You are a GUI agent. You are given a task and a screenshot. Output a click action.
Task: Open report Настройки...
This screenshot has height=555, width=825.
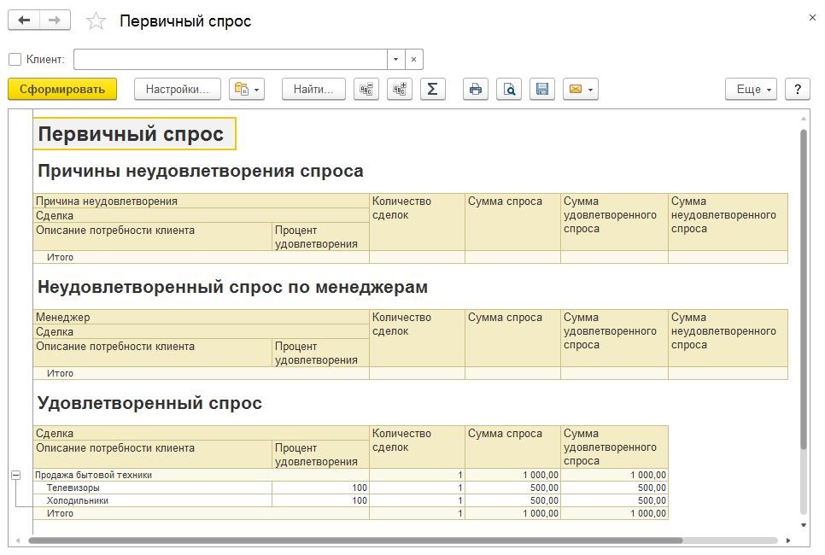(177, 90)
